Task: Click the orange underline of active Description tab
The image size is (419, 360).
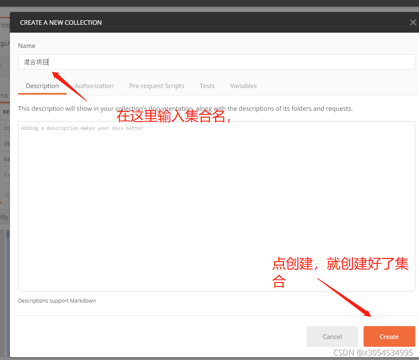Action: click(42, 94)
